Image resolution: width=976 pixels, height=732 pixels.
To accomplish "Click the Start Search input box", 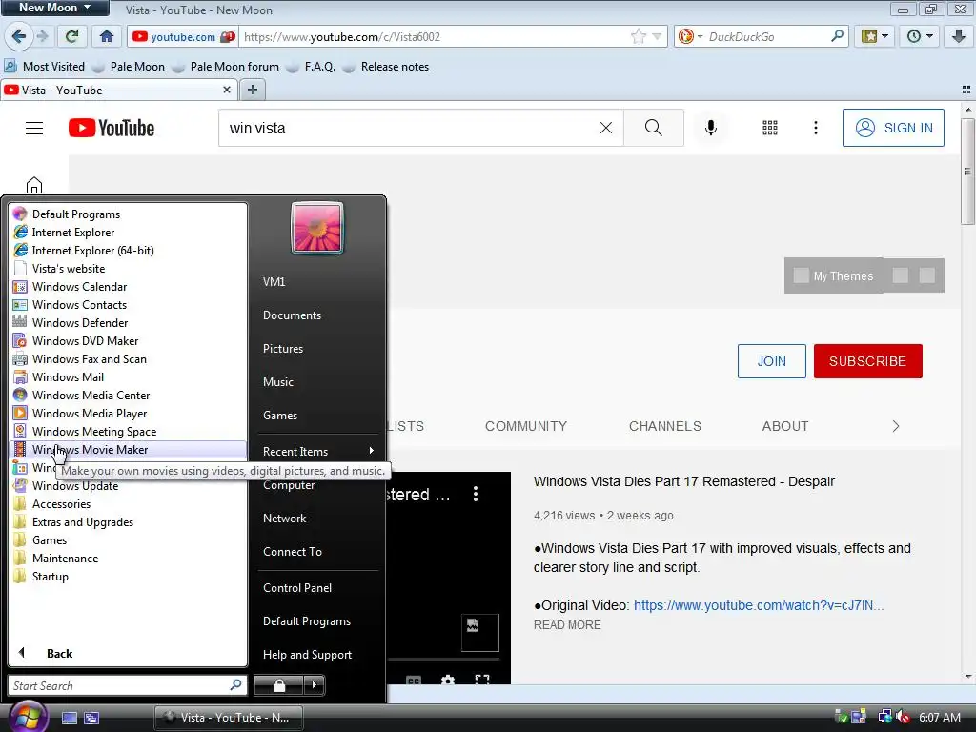I will pos(128,685).
